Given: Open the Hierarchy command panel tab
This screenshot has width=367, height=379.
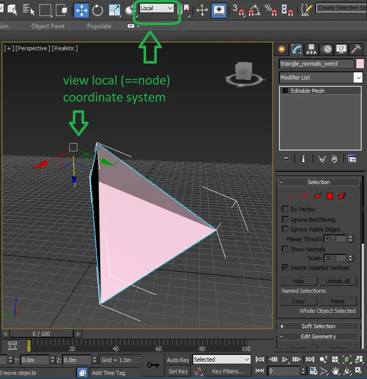Looking at the screenshot, I should click(x=311, y=49).
